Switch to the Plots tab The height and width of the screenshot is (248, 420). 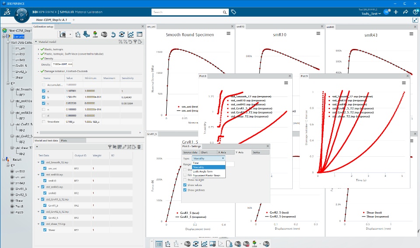coord(64,141)
